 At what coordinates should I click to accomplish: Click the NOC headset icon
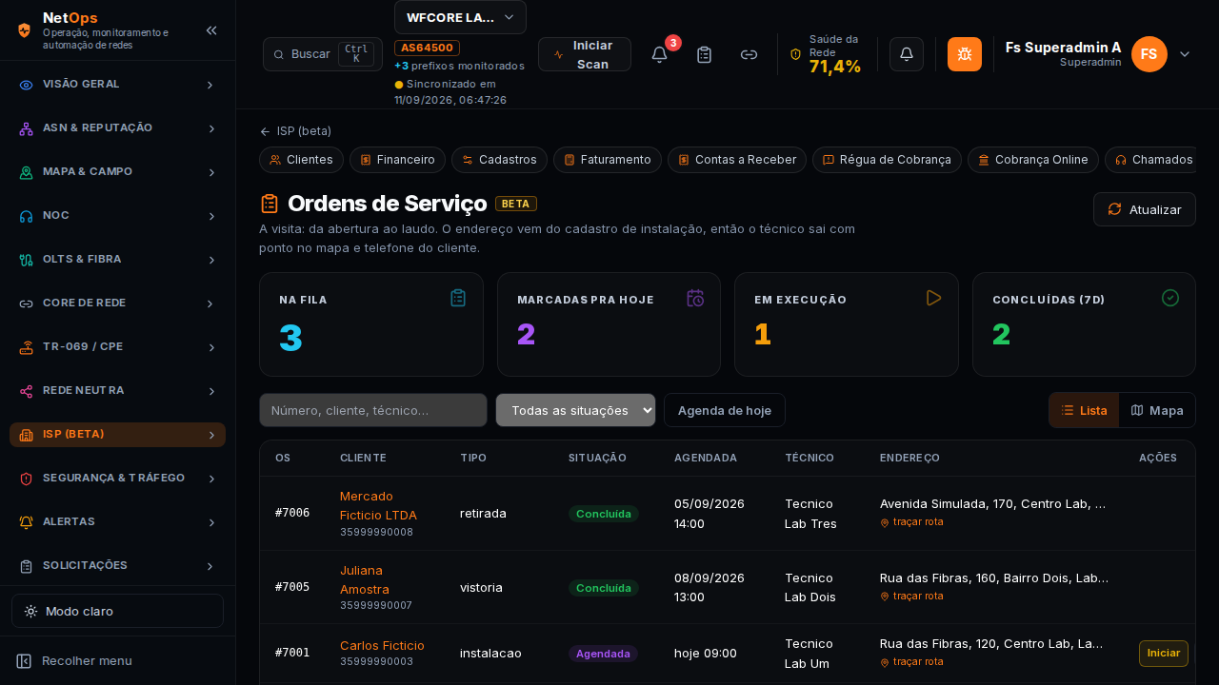pyautogui.click(x=26, y=216)
